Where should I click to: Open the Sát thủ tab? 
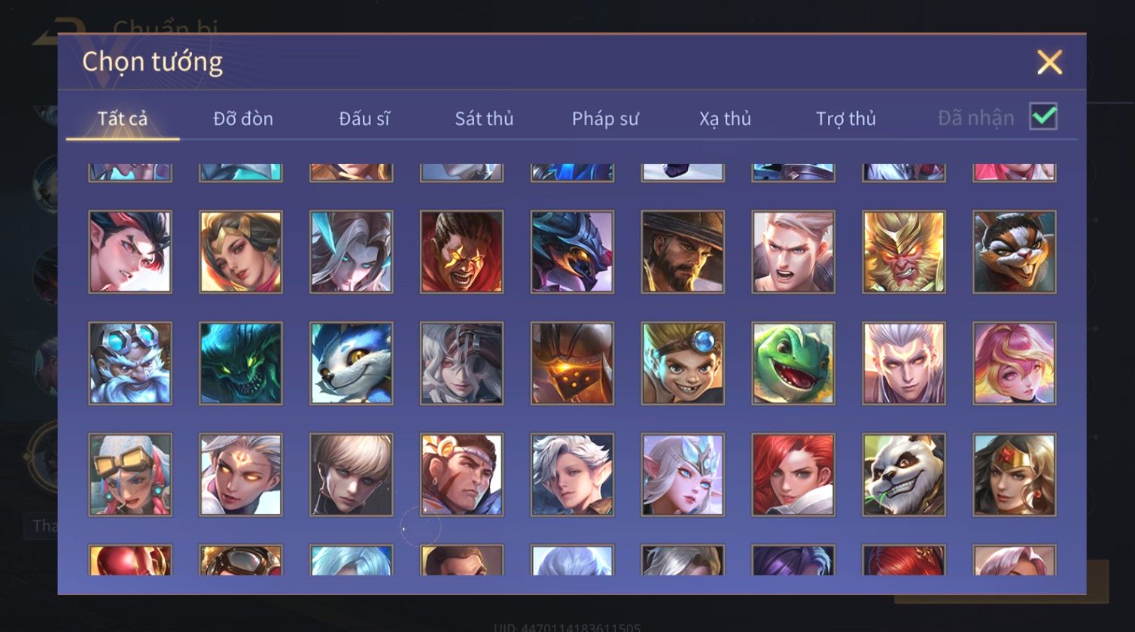click(x=484, y=119)
